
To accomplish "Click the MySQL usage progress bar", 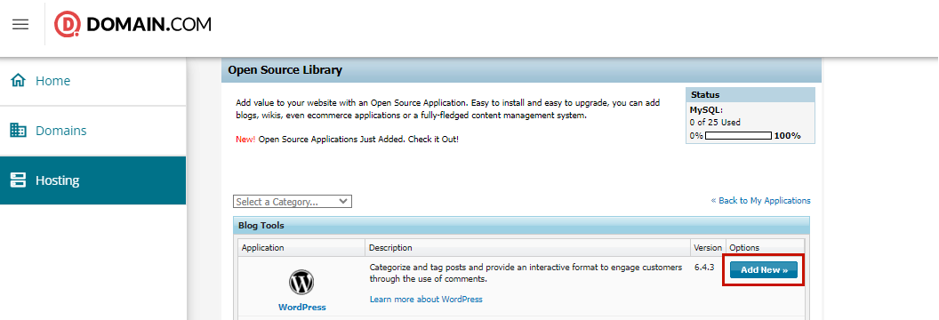I will click(738, 136).
